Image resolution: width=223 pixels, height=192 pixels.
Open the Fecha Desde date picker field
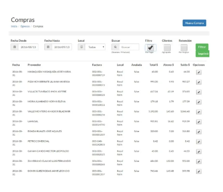click(28, 47)
